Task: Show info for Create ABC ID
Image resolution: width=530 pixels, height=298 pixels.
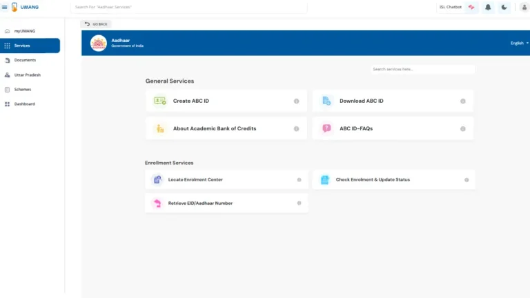Action: pos(297,101)
